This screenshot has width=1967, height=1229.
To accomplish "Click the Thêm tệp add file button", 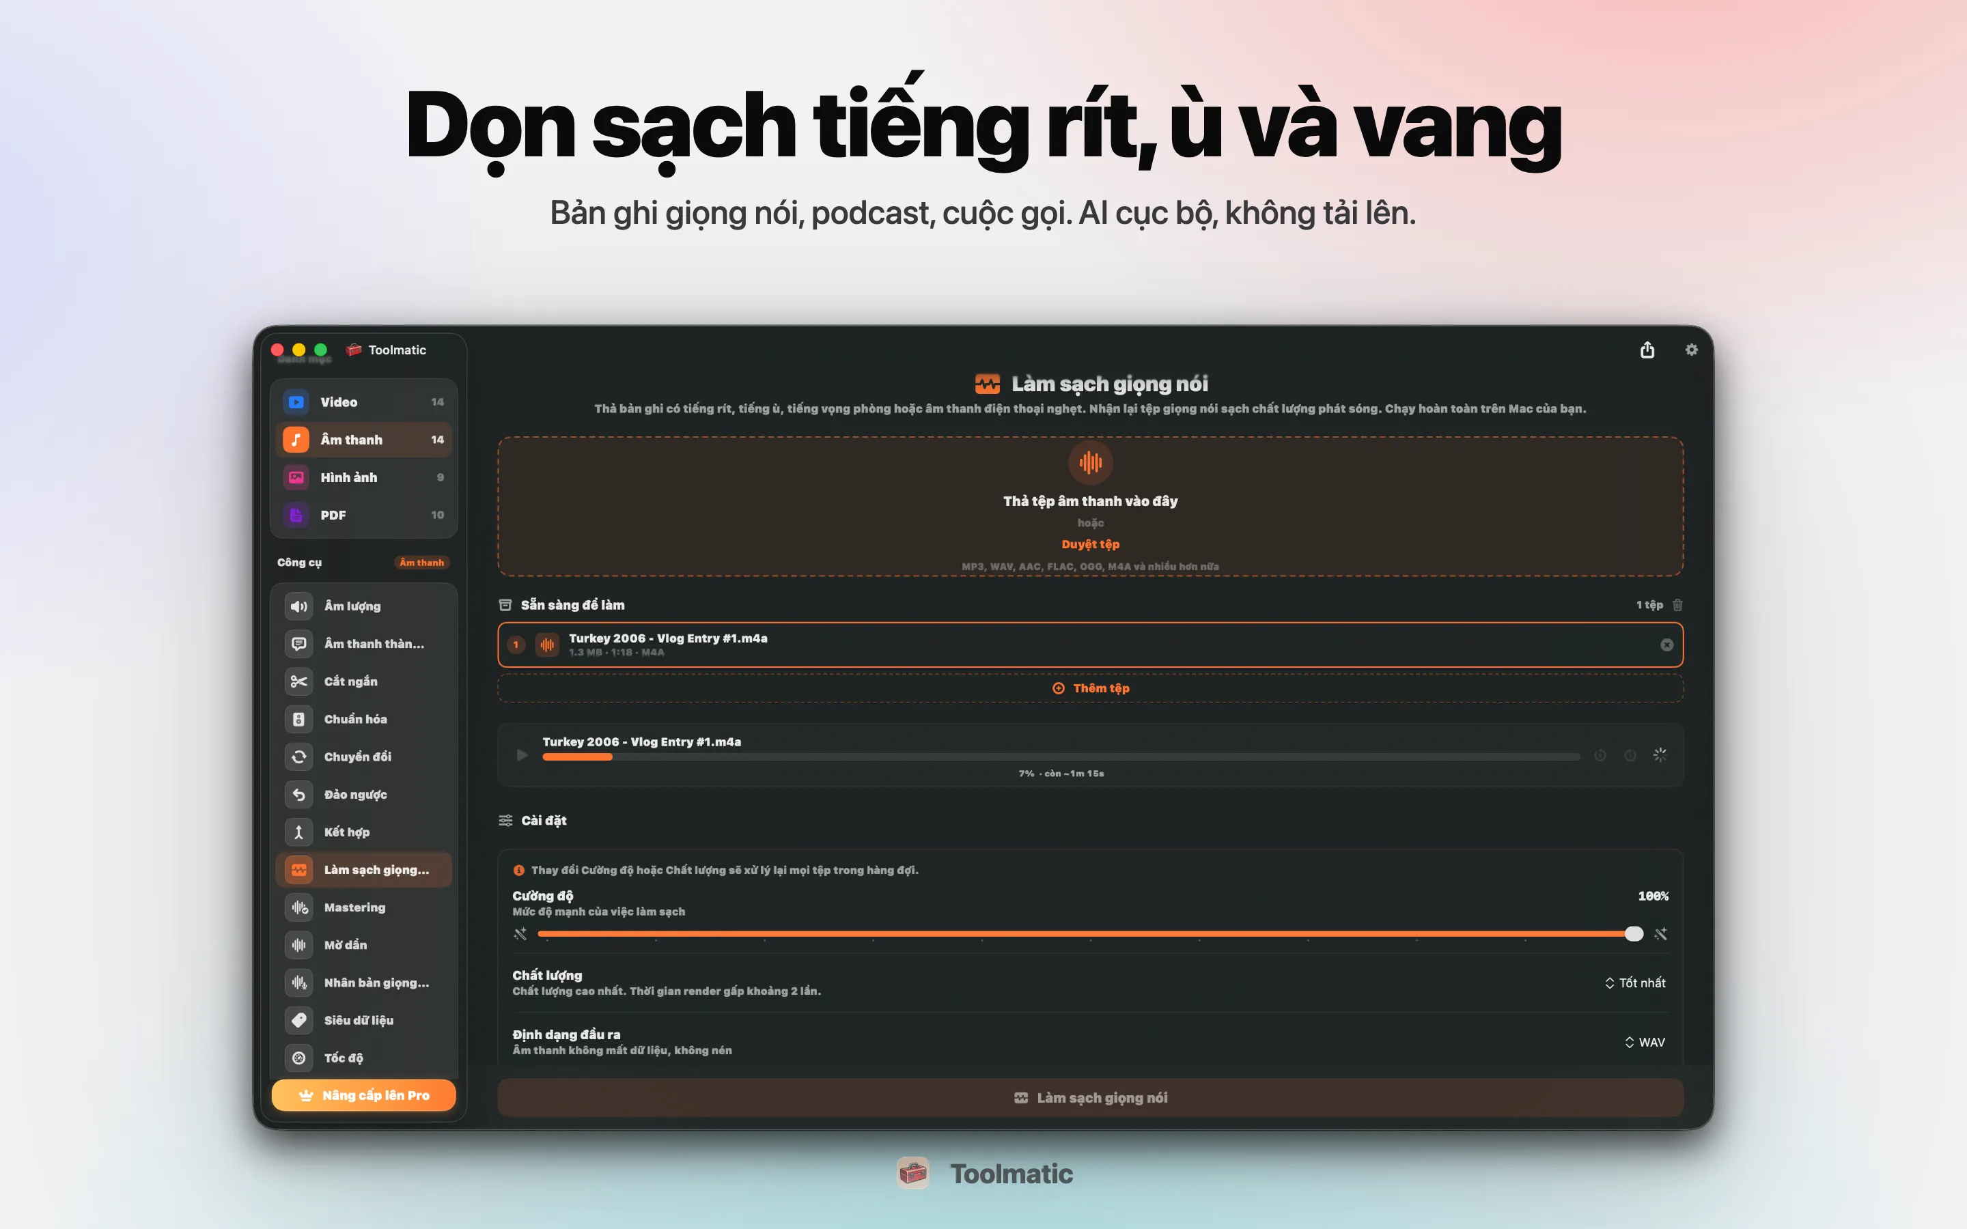I will click(x=1090, y=688).
